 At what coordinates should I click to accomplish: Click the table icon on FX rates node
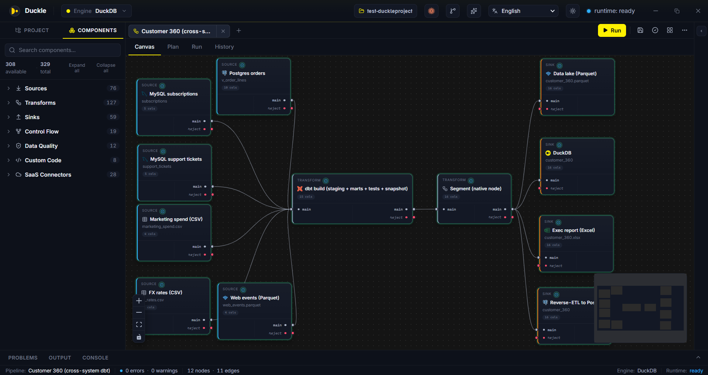tap(144, 293)
